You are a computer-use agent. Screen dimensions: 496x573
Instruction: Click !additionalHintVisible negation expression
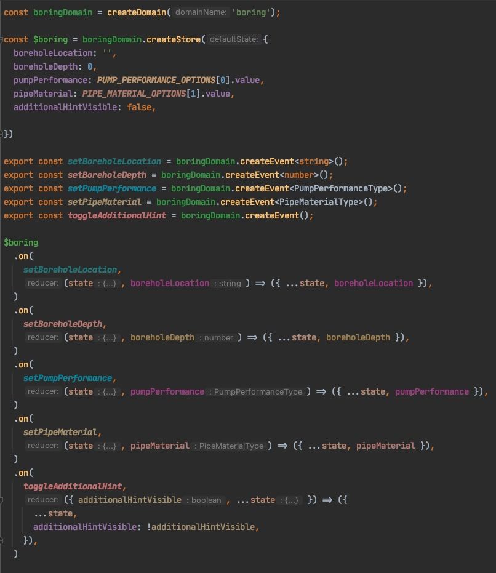(201, 527)
